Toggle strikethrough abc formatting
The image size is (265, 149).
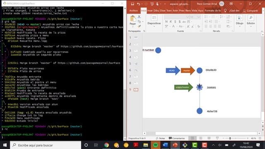pyautogui.click(x=184, y=22)
